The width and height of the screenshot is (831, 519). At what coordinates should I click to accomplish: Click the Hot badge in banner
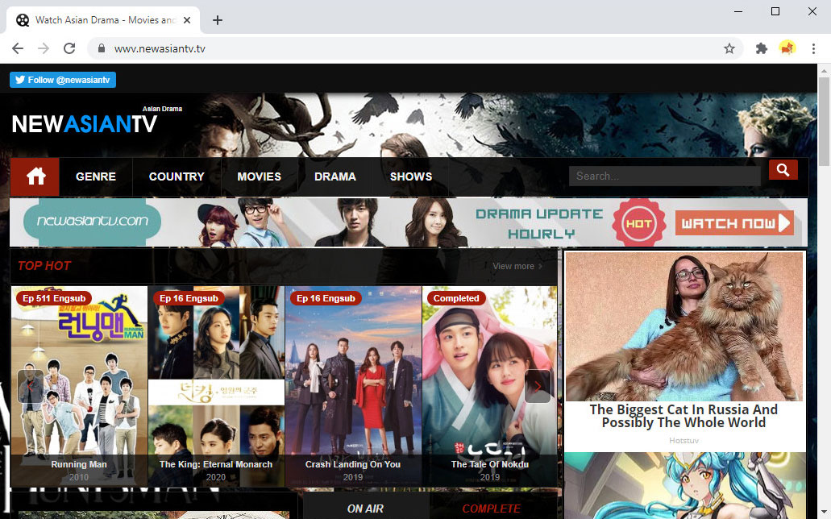coord(639,223)
